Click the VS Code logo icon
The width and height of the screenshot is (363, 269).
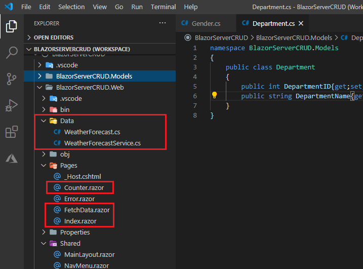click(9, 7)
